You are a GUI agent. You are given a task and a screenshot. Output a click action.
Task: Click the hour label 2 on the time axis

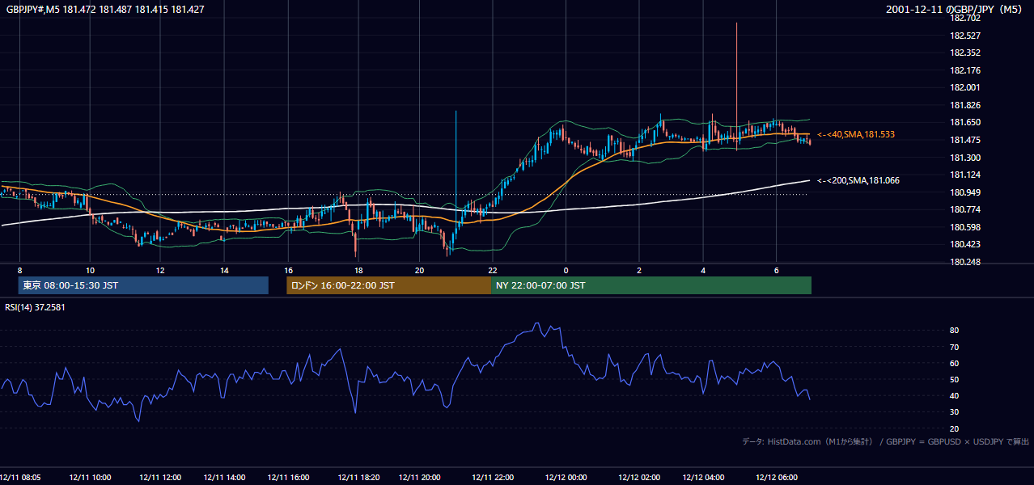pyautogui.click(x=639, y=270)
